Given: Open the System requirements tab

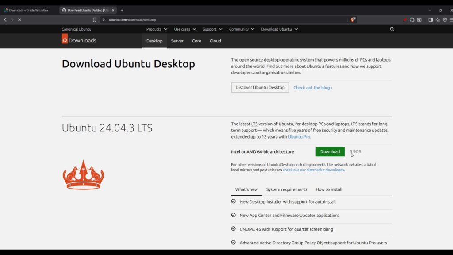Looking at the screenshot, I should [287, 189].
